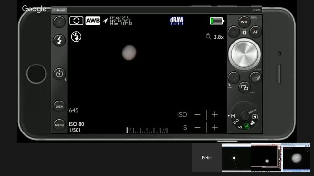This screenshot has height=176, width=314.
Task: Open the MENU button
Action: 59,125
